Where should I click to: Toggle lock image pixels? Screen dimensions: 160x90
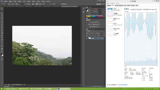91,36
